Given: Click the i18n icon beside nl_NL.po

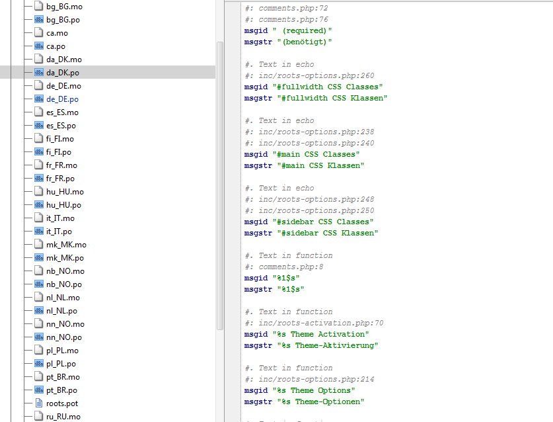Looking at the screenshot, I should 38,311.
